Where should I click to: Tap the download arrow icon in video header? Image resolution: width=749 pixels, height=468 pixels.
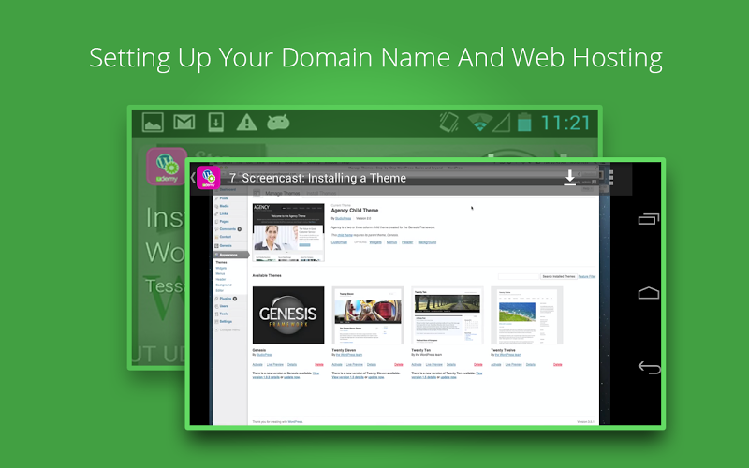(x=570, y=178)
